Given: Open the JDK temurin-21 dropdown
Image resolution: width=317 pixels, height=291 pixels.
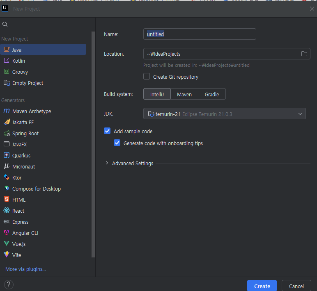Looking at the screenshot, I should (225, 114).
